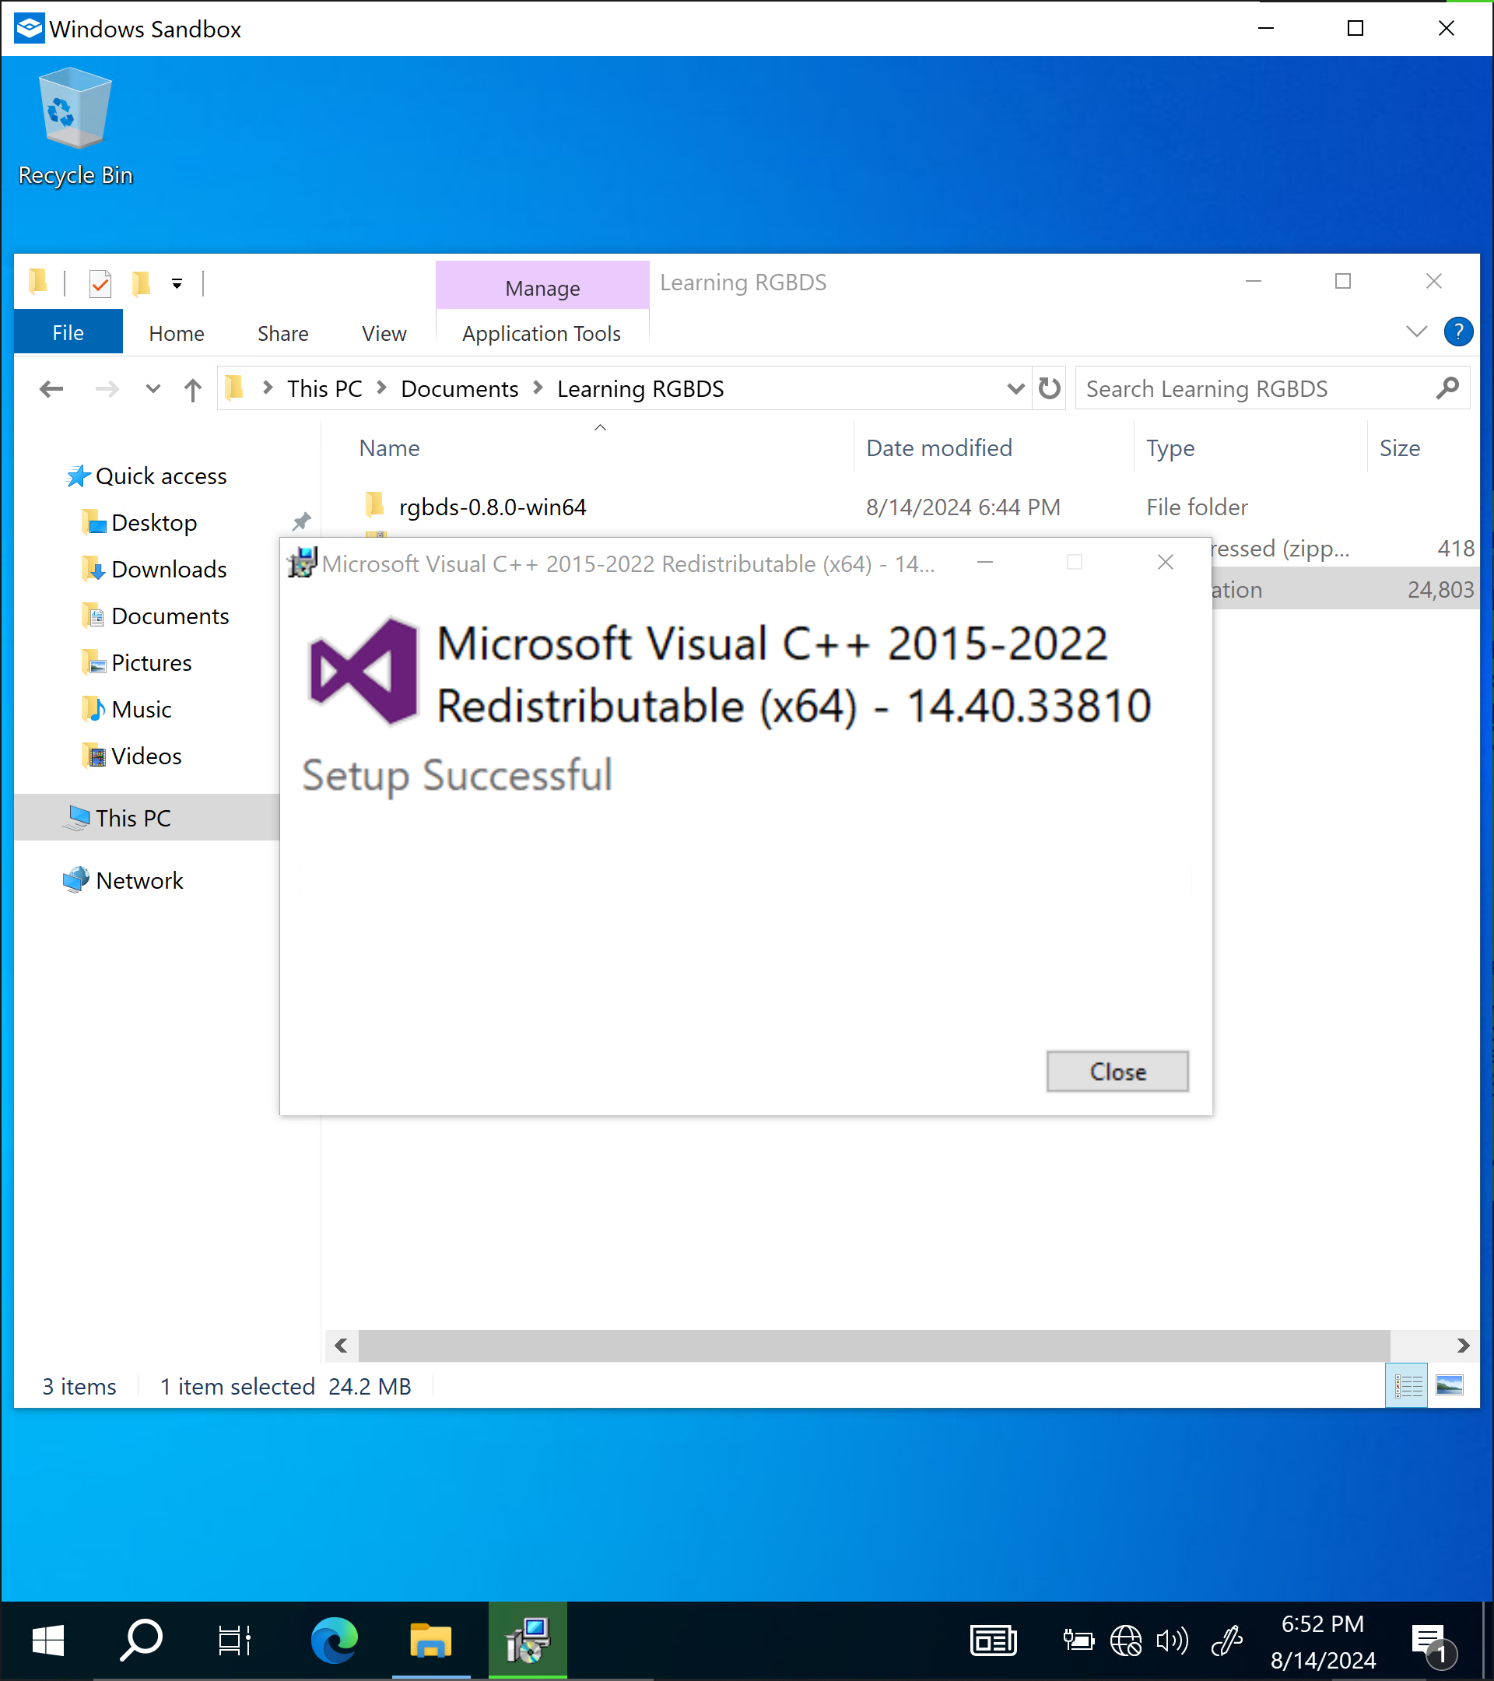Image resolution: width=1494 pixels, height=1681 pixels.
Task: Open the Application Tools tab
Action: [x=541, y=333]
